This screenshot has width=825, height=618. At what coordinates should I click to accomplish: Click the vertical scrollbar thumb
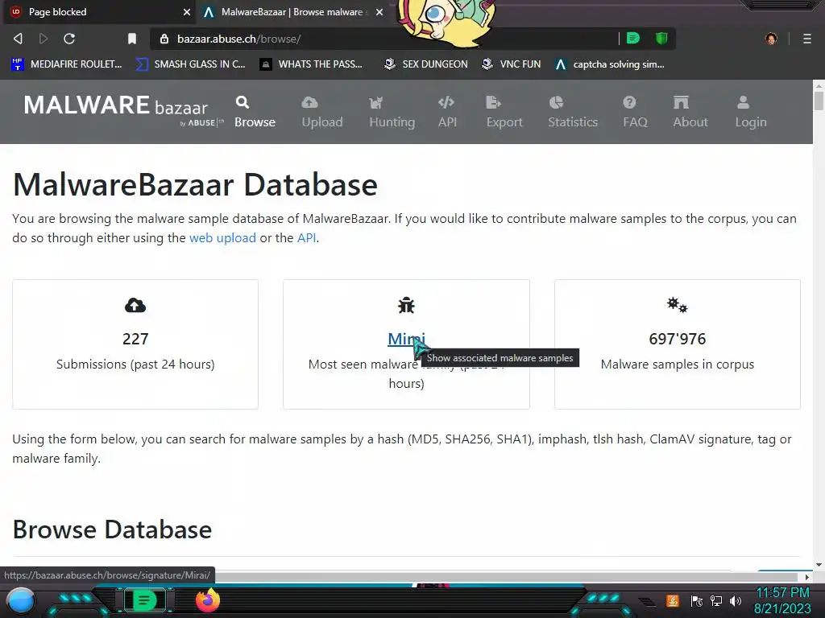point(819,101)
